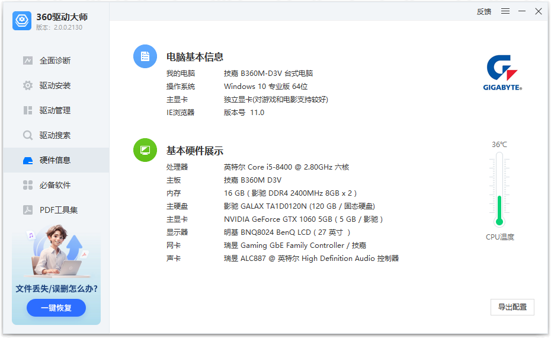Click the 我的电脑 row label

pos(181,74)
